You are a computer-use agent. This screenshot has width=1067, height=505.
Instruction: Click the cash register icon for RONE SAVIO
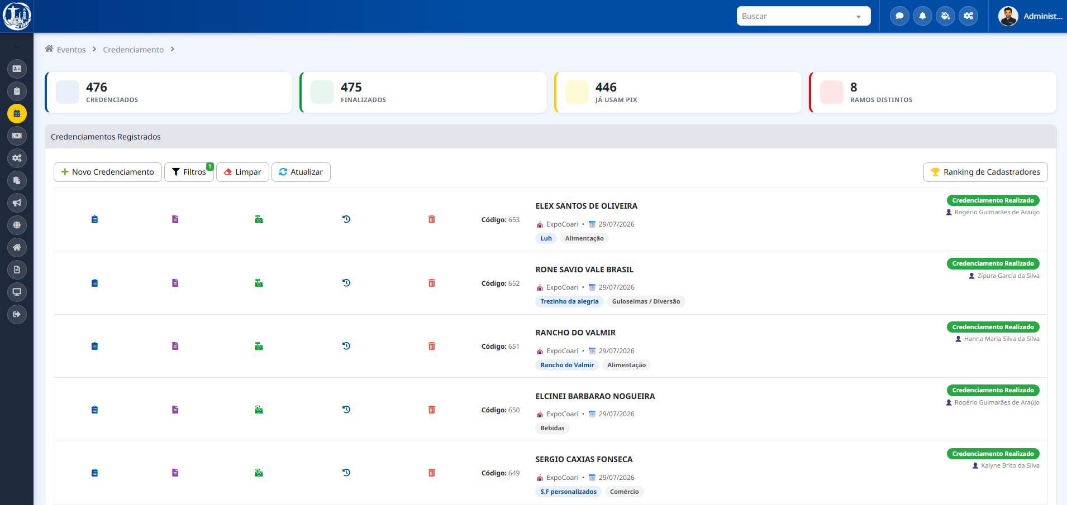259,283
